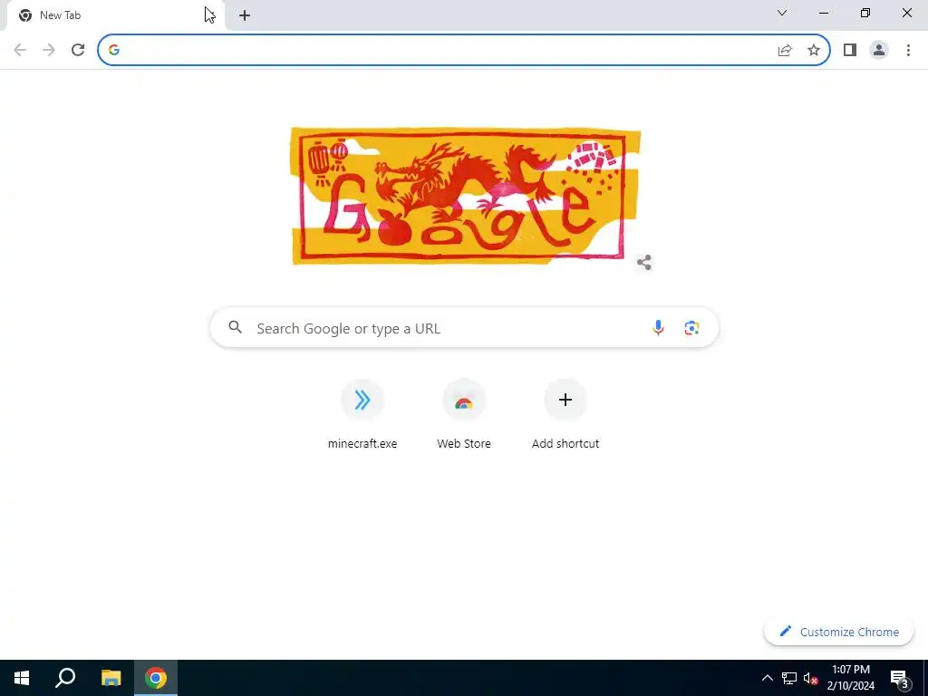Open Google Lens image search icon
This screenshot has height=696, width=928.
tap(691, 327)
